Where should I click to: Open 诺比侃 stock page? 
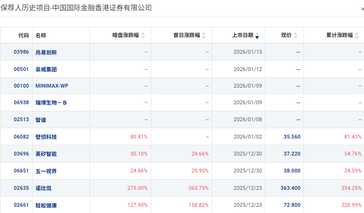coord(43,188)
